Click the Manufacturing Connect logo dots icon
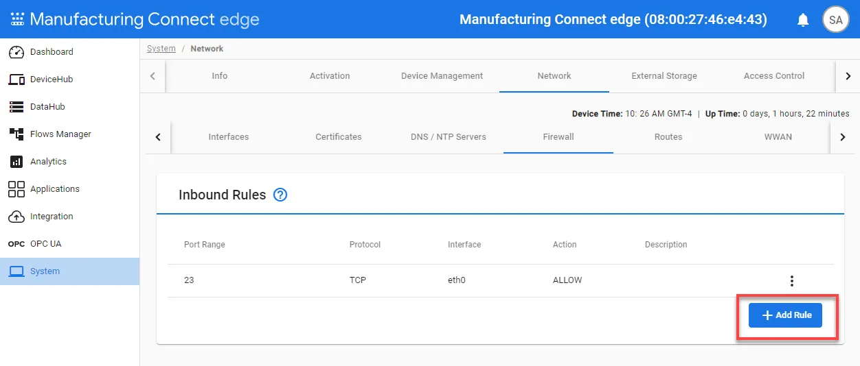This screenshot has height=366, width=860. pyautogui.click(x=17, y=19)
